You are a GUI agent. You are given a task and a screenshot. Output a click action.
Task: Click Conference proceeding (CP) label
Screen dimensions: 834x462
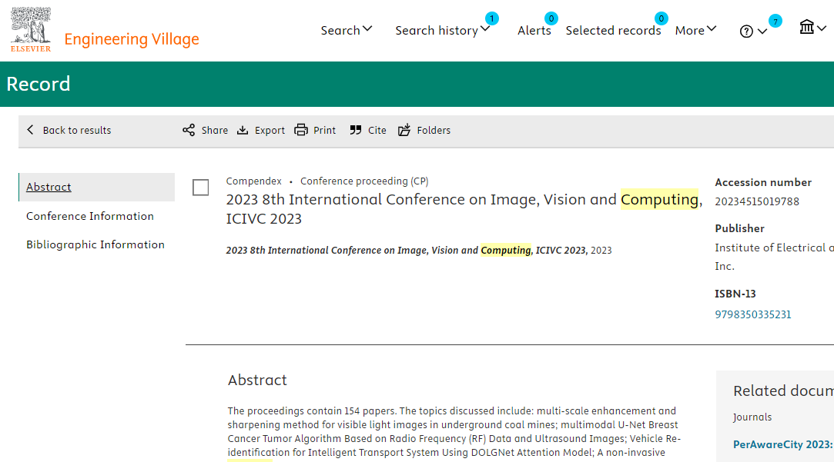(364, 181)
